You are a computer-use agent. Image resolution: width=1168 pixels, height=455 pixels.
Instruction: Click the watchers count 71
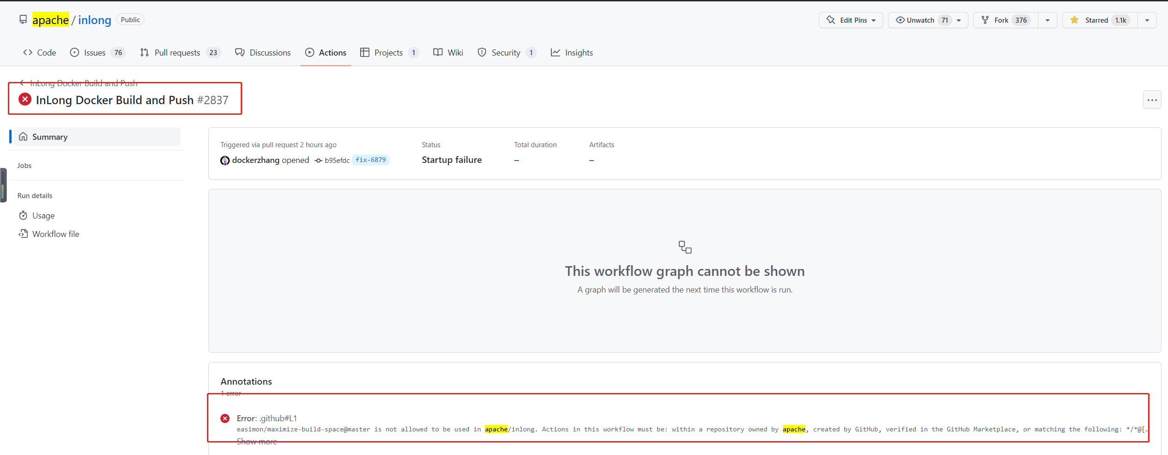tap(945, 20)
